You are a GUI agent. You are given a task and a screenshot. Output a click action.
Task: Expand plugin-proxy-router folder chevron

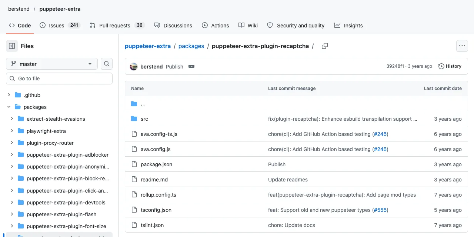(x=12, y=143)
